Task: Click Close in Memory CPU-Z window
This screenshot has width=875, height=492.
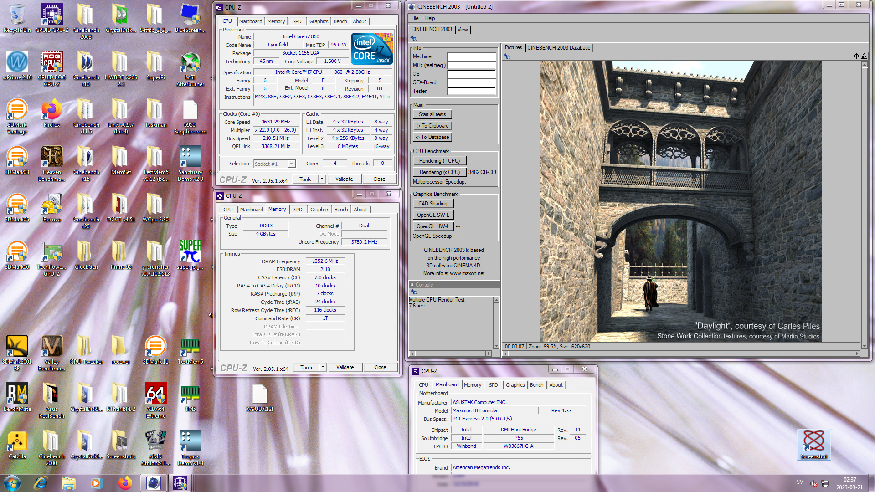Action: pos(380,367)
